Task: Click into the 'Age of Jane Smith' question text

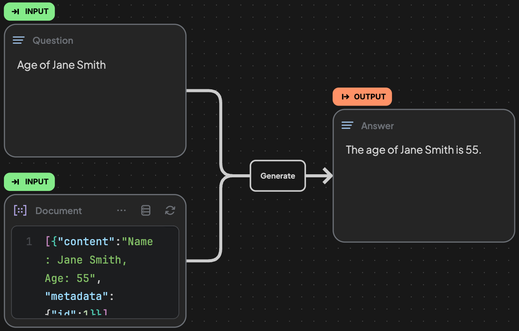Action: click(61, 65)
